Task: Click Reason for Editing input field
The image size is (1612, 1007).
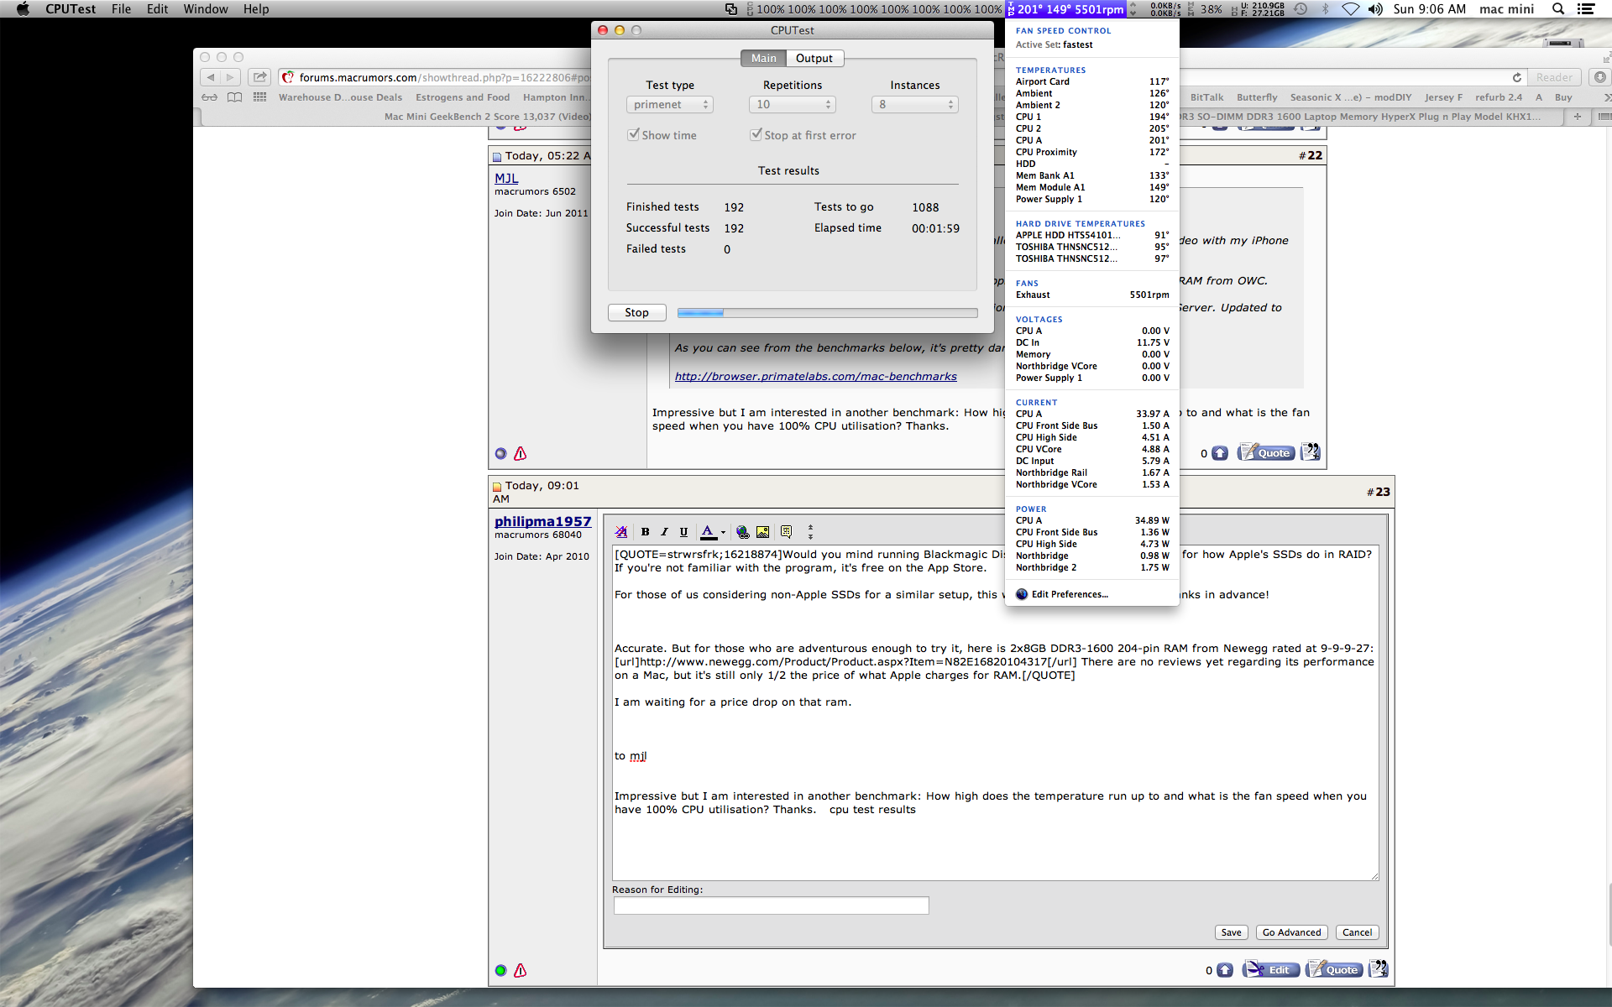Action: coord(771,905)
